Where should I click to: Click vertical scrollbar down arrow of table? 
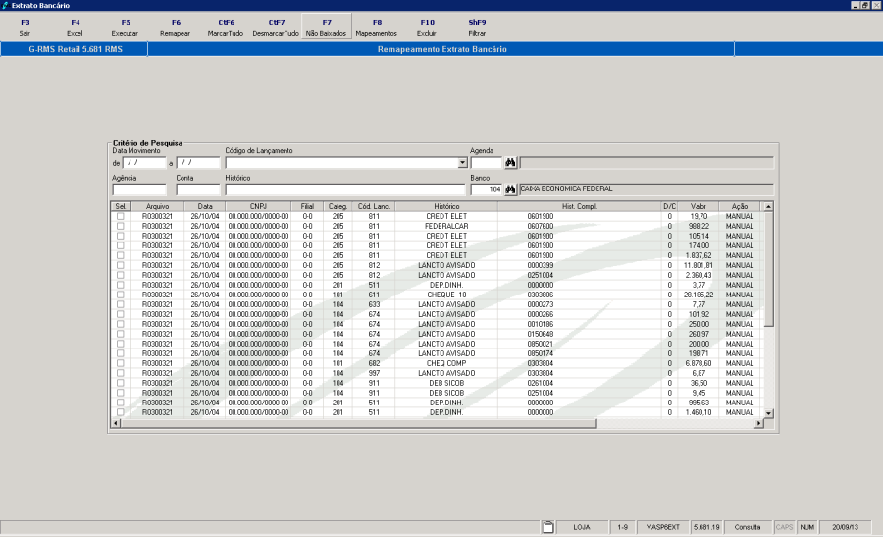pos(768,413)
